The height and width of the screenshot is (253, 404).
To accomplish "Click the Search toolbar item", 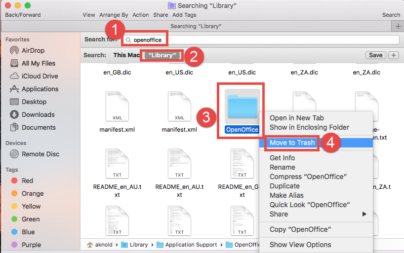I will (391, 15).
